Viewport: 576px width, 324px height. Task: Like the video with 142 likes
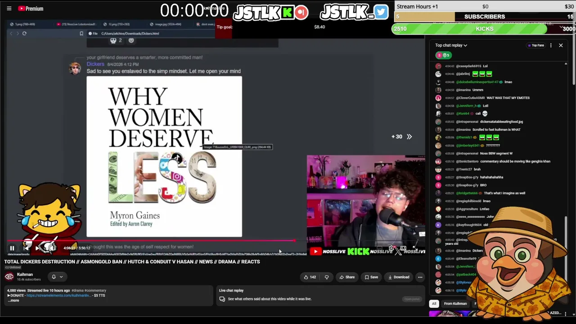(x=310, y=277)
